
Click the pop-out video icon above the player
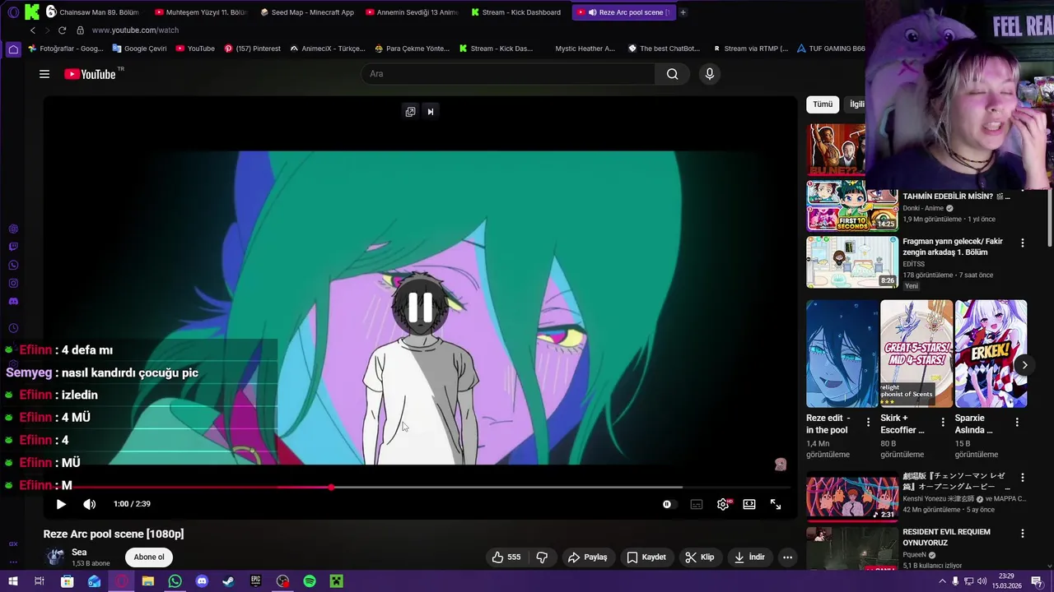(x=410, y=112)
